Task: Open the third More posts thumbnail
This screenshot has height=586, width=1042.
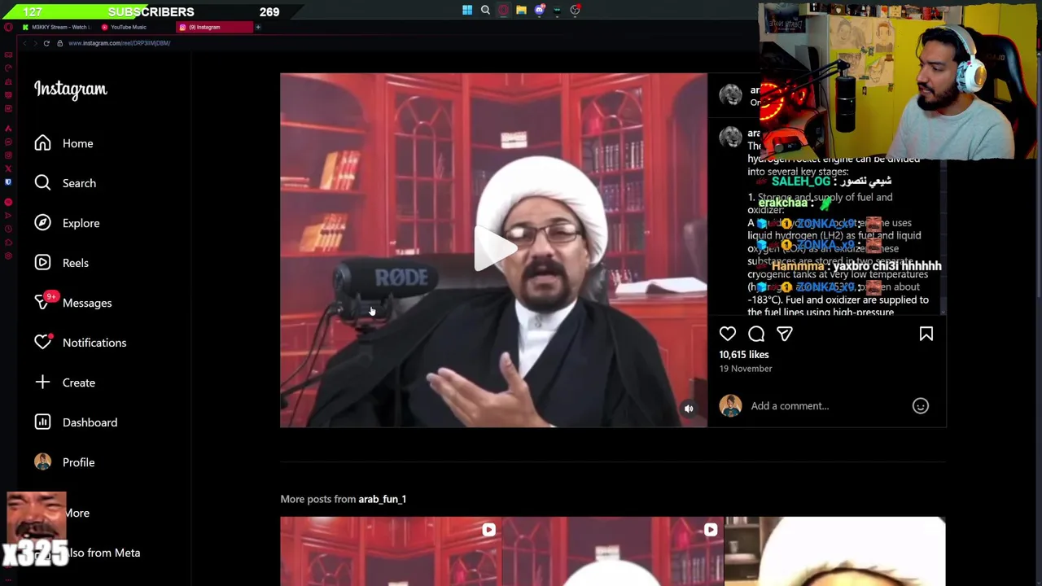Action: (835, 551)
